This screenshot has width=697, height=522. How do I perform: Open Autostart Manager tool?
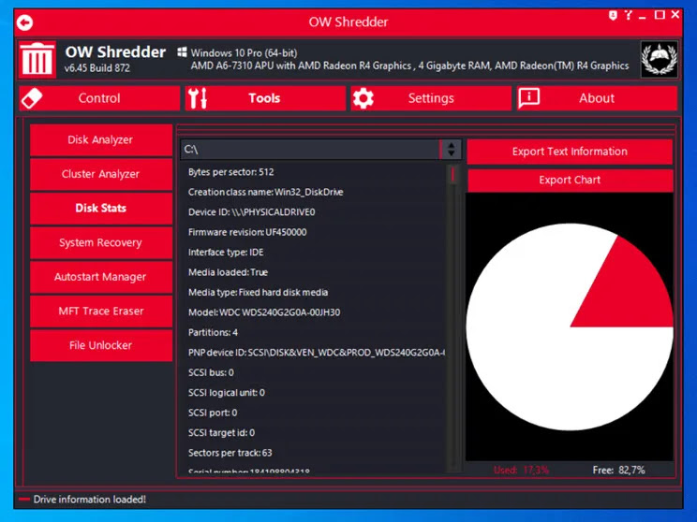(x=101, y=277)
